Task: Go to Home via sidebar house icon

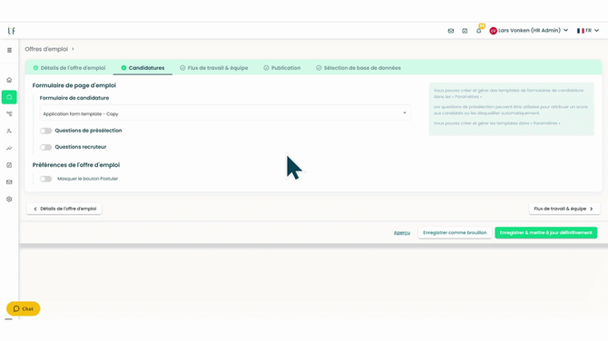Action: tap(9, 80)
